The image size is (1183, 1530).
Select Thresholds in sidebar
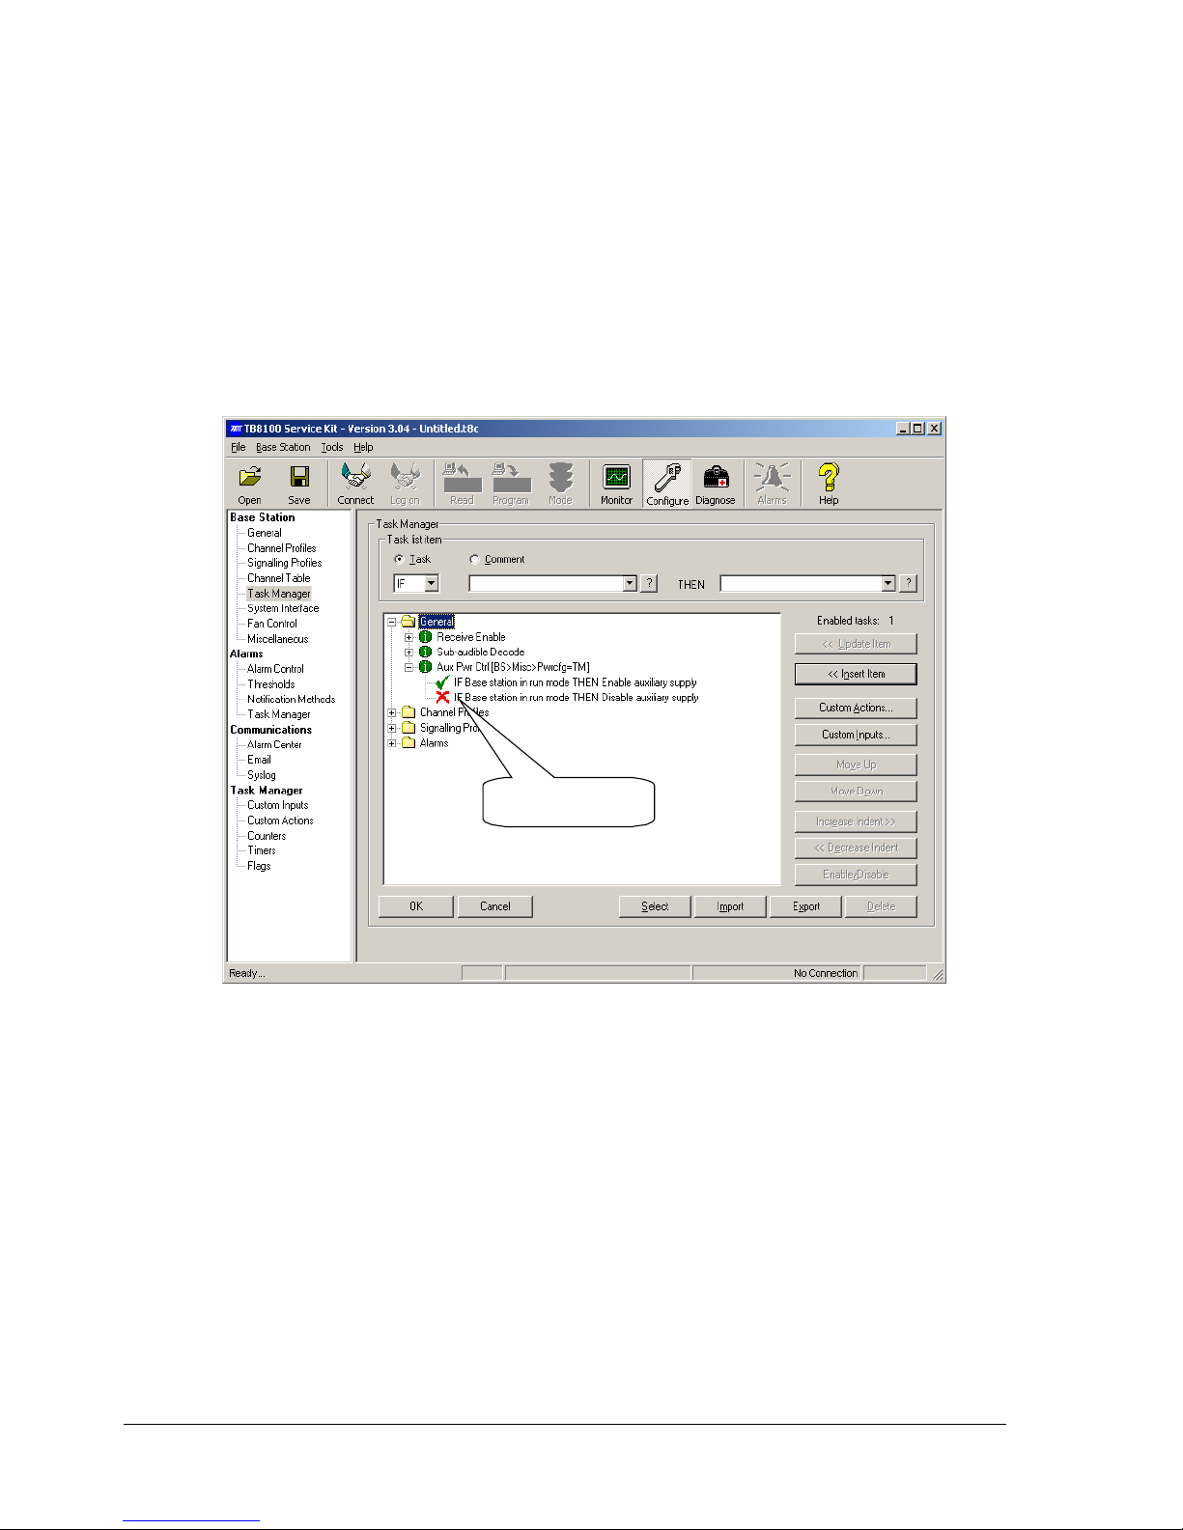271,684
